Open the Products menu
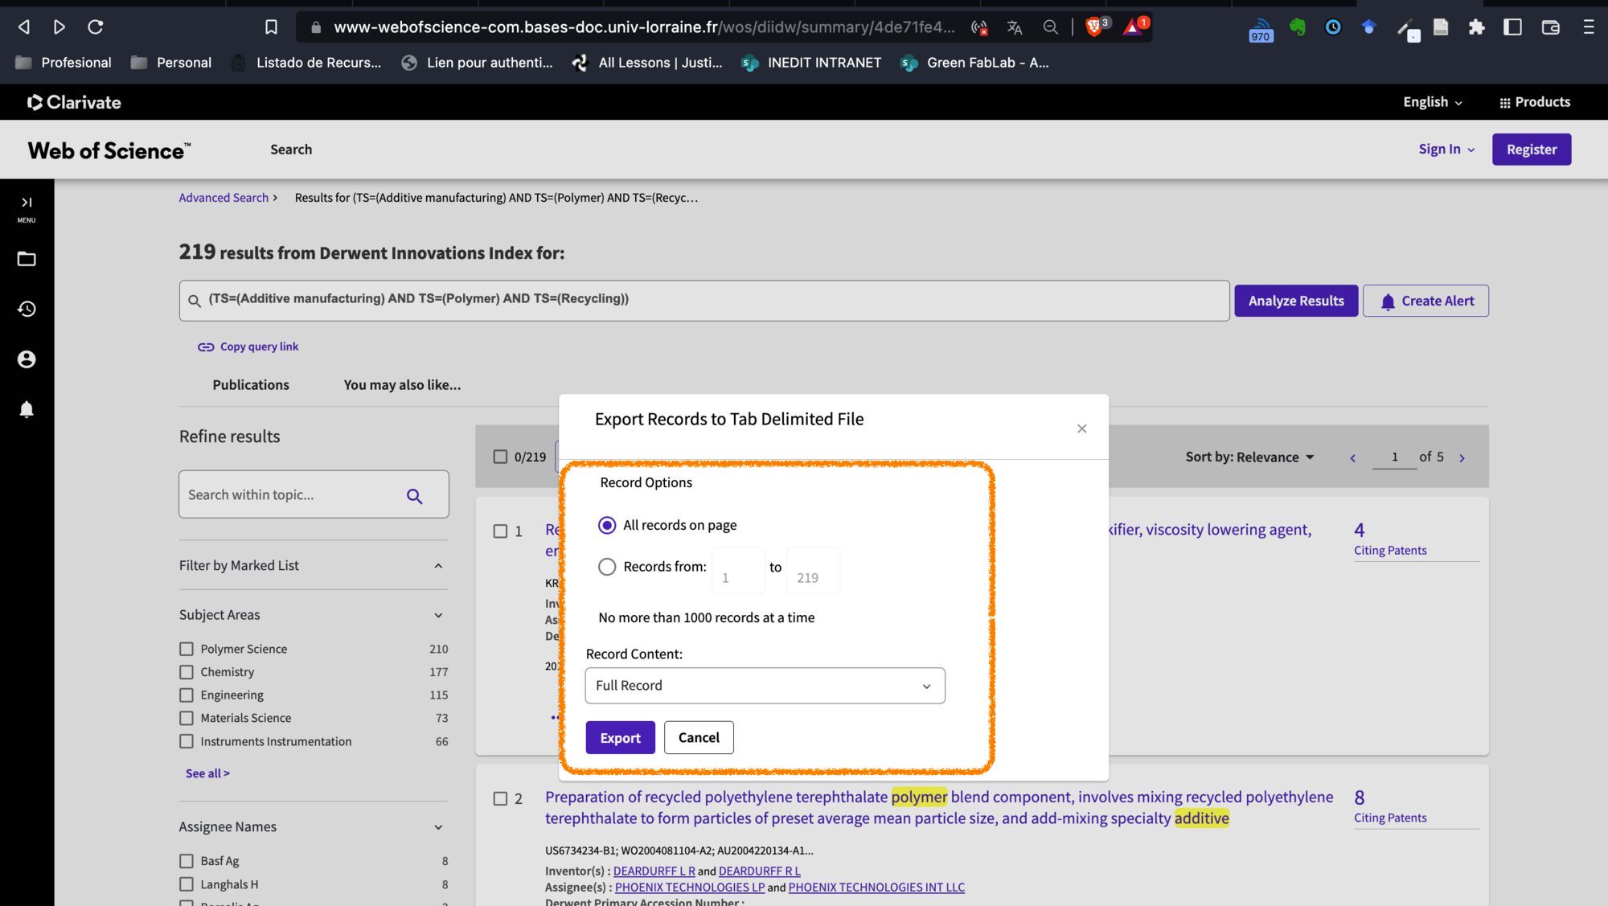This screenshot has height=906, width=1608. click(1534, 102)
